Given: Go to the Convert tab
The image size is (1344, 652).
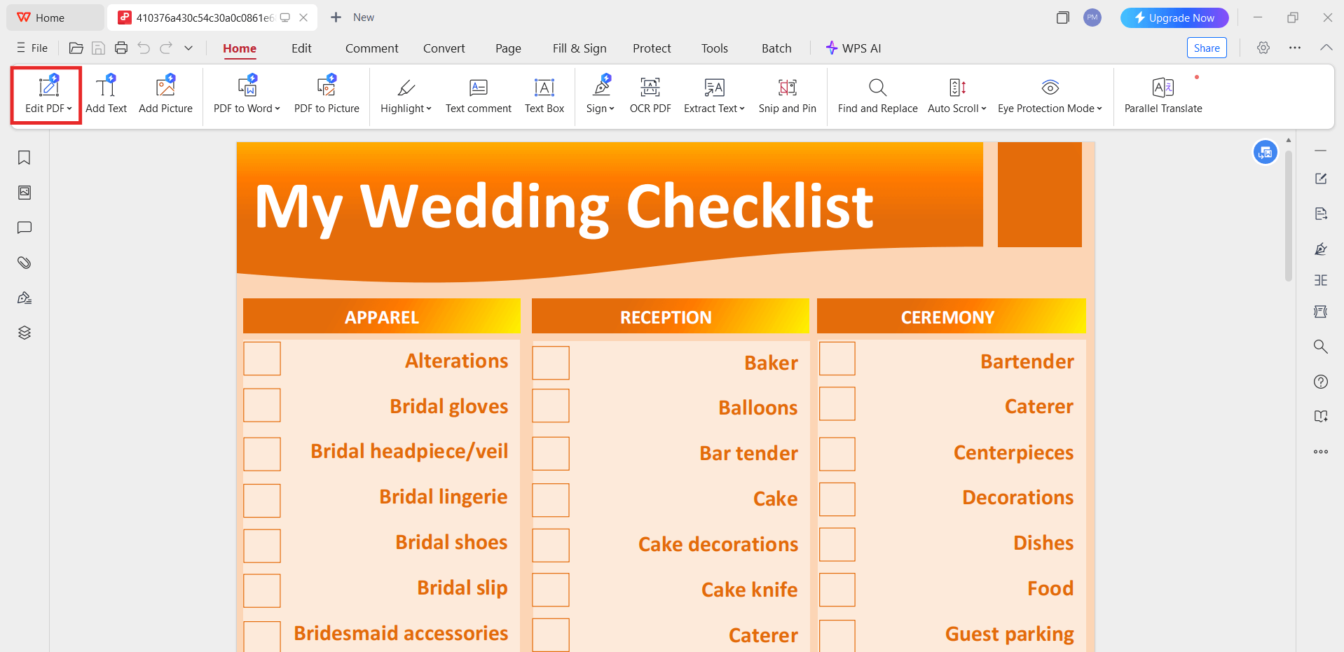Looking at the screenshot, I should coord(444,48).
